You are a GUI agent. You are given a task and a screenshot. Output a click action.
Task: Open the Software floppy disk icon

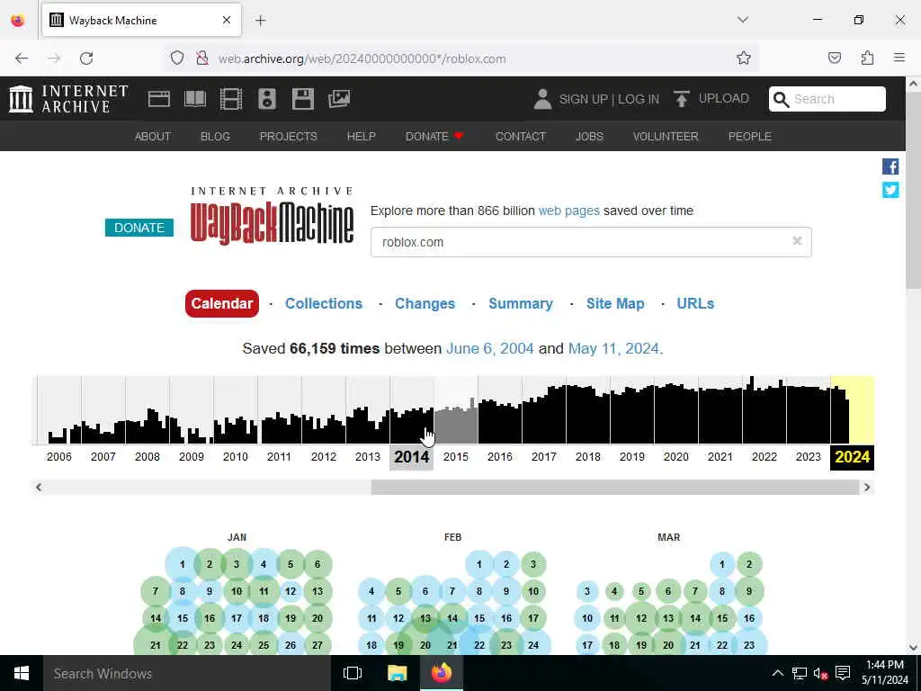[x=303, y=99]
